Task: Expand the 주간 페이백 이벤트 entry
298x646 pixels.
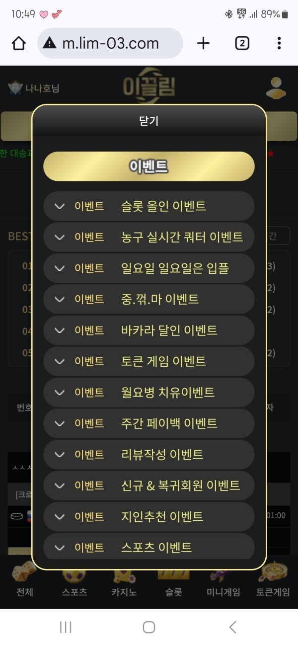Action: 149,423
